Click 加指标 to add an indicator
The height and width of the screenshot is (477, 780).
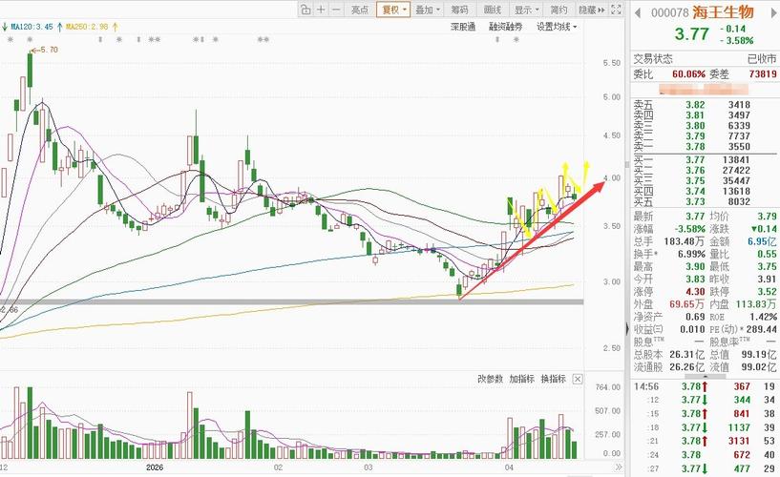tap(522, 379)
